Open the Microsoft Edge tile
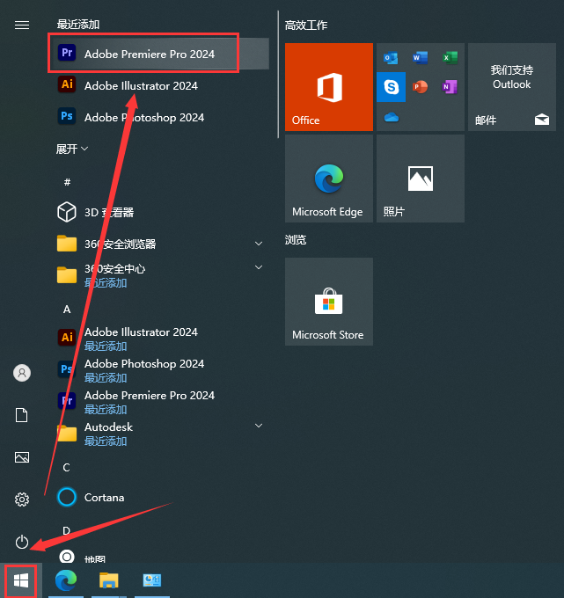This screenshot has width=564, height=598. tap(329, 179)
